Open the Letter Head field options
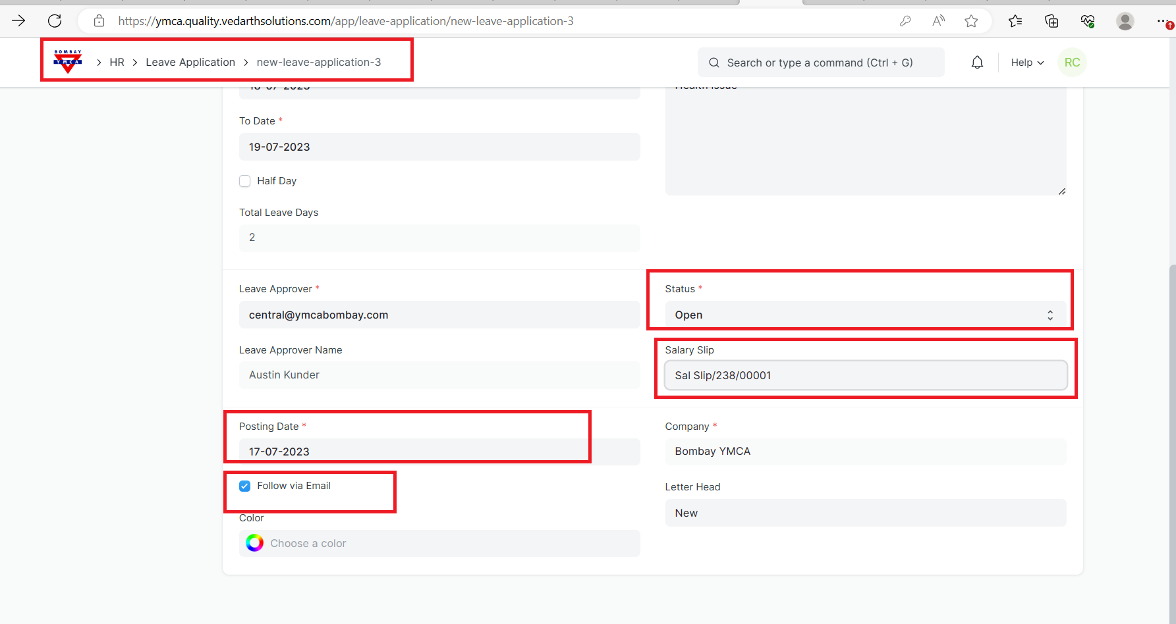Viewport: 1176px width, 624px height. 865,513
